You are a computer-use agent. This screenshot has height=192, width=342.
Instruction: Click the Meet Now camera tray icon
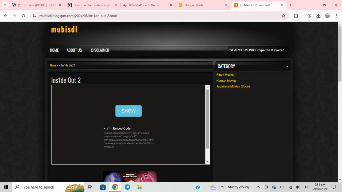tap(266, 187)
